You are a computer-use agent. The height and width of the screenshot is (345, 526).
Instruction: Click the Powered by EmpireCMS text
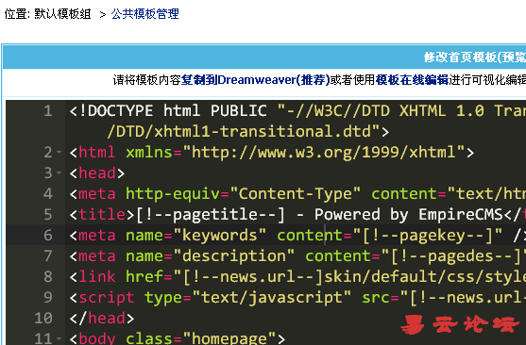pyautogui.click(x=409, y=215)
